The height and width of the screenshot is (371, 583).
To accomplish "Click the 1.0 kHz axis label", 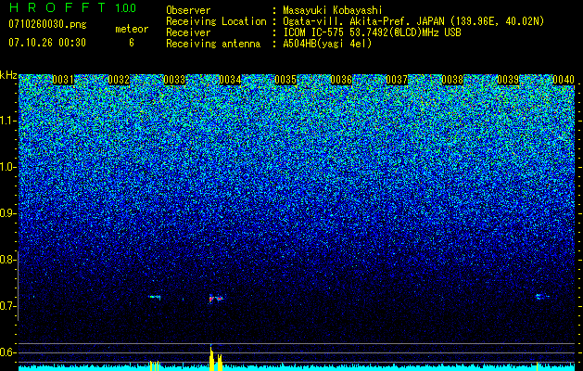I will tap(8, 167).
